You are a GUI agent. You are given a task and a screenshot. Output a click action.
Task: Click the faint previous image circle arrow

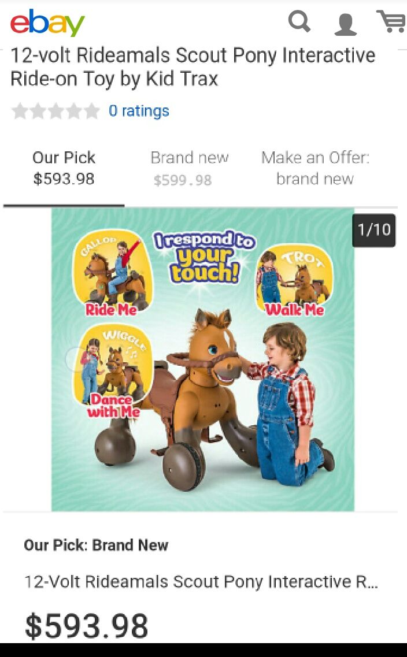point(76,359)
